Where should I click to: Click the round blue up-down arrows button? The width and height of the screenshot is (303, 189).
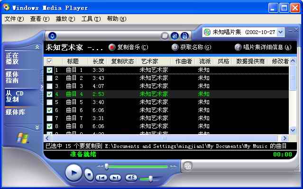click(52, 36)
